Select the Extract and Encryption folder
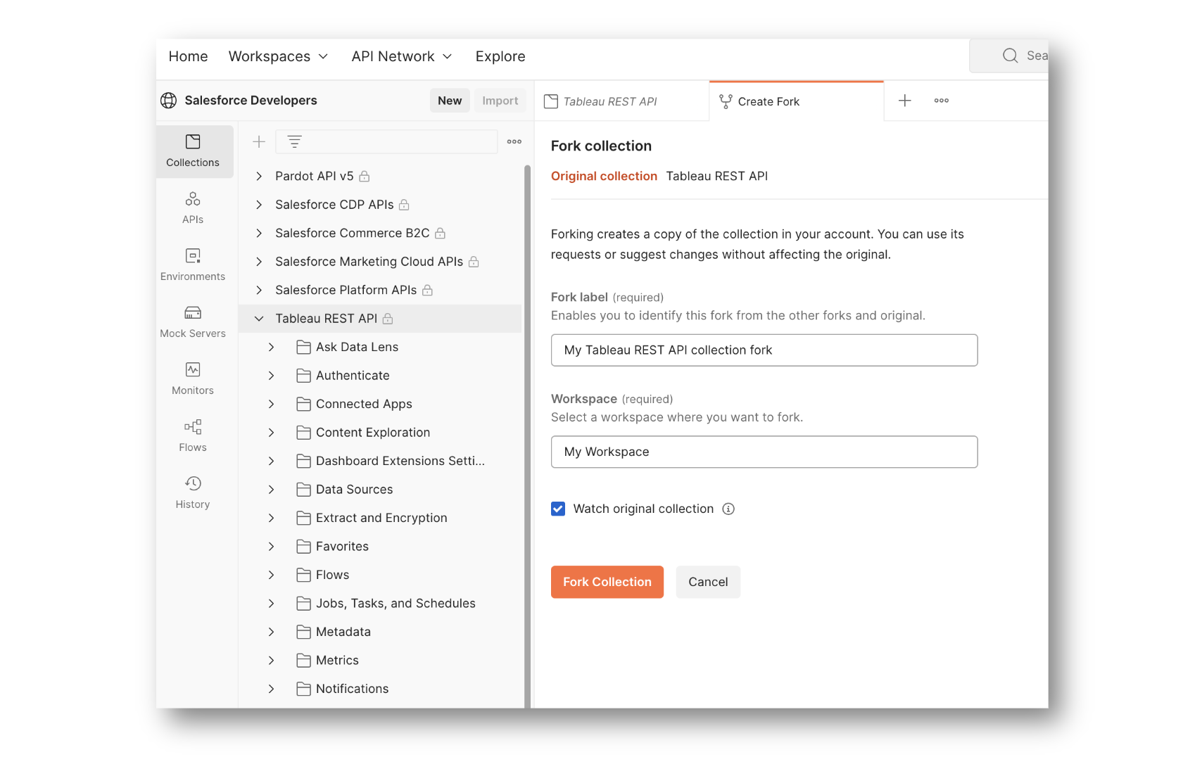 [x=380, y=518]
